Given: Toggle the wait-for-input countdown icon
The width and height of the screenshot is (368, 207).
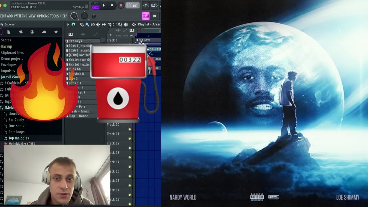Looking at the screenshot, I should [154, 5].
